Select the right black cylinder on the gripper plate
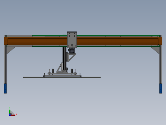The image size is (166, 125). click(x=72, y=71)
